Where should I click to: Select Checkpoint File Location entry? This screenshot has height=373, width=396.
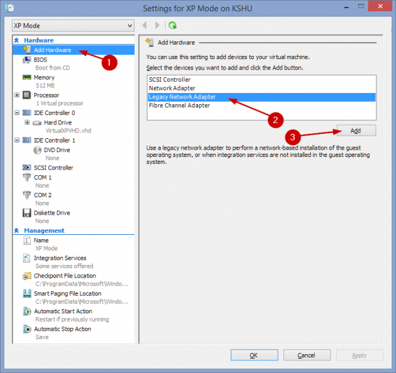point(65,276)
